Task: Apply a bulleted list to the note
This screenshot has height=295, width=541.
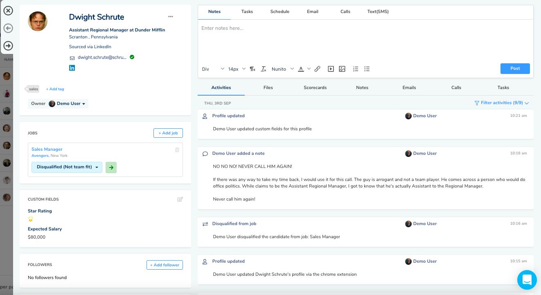Action: click(x=367, y=69)
